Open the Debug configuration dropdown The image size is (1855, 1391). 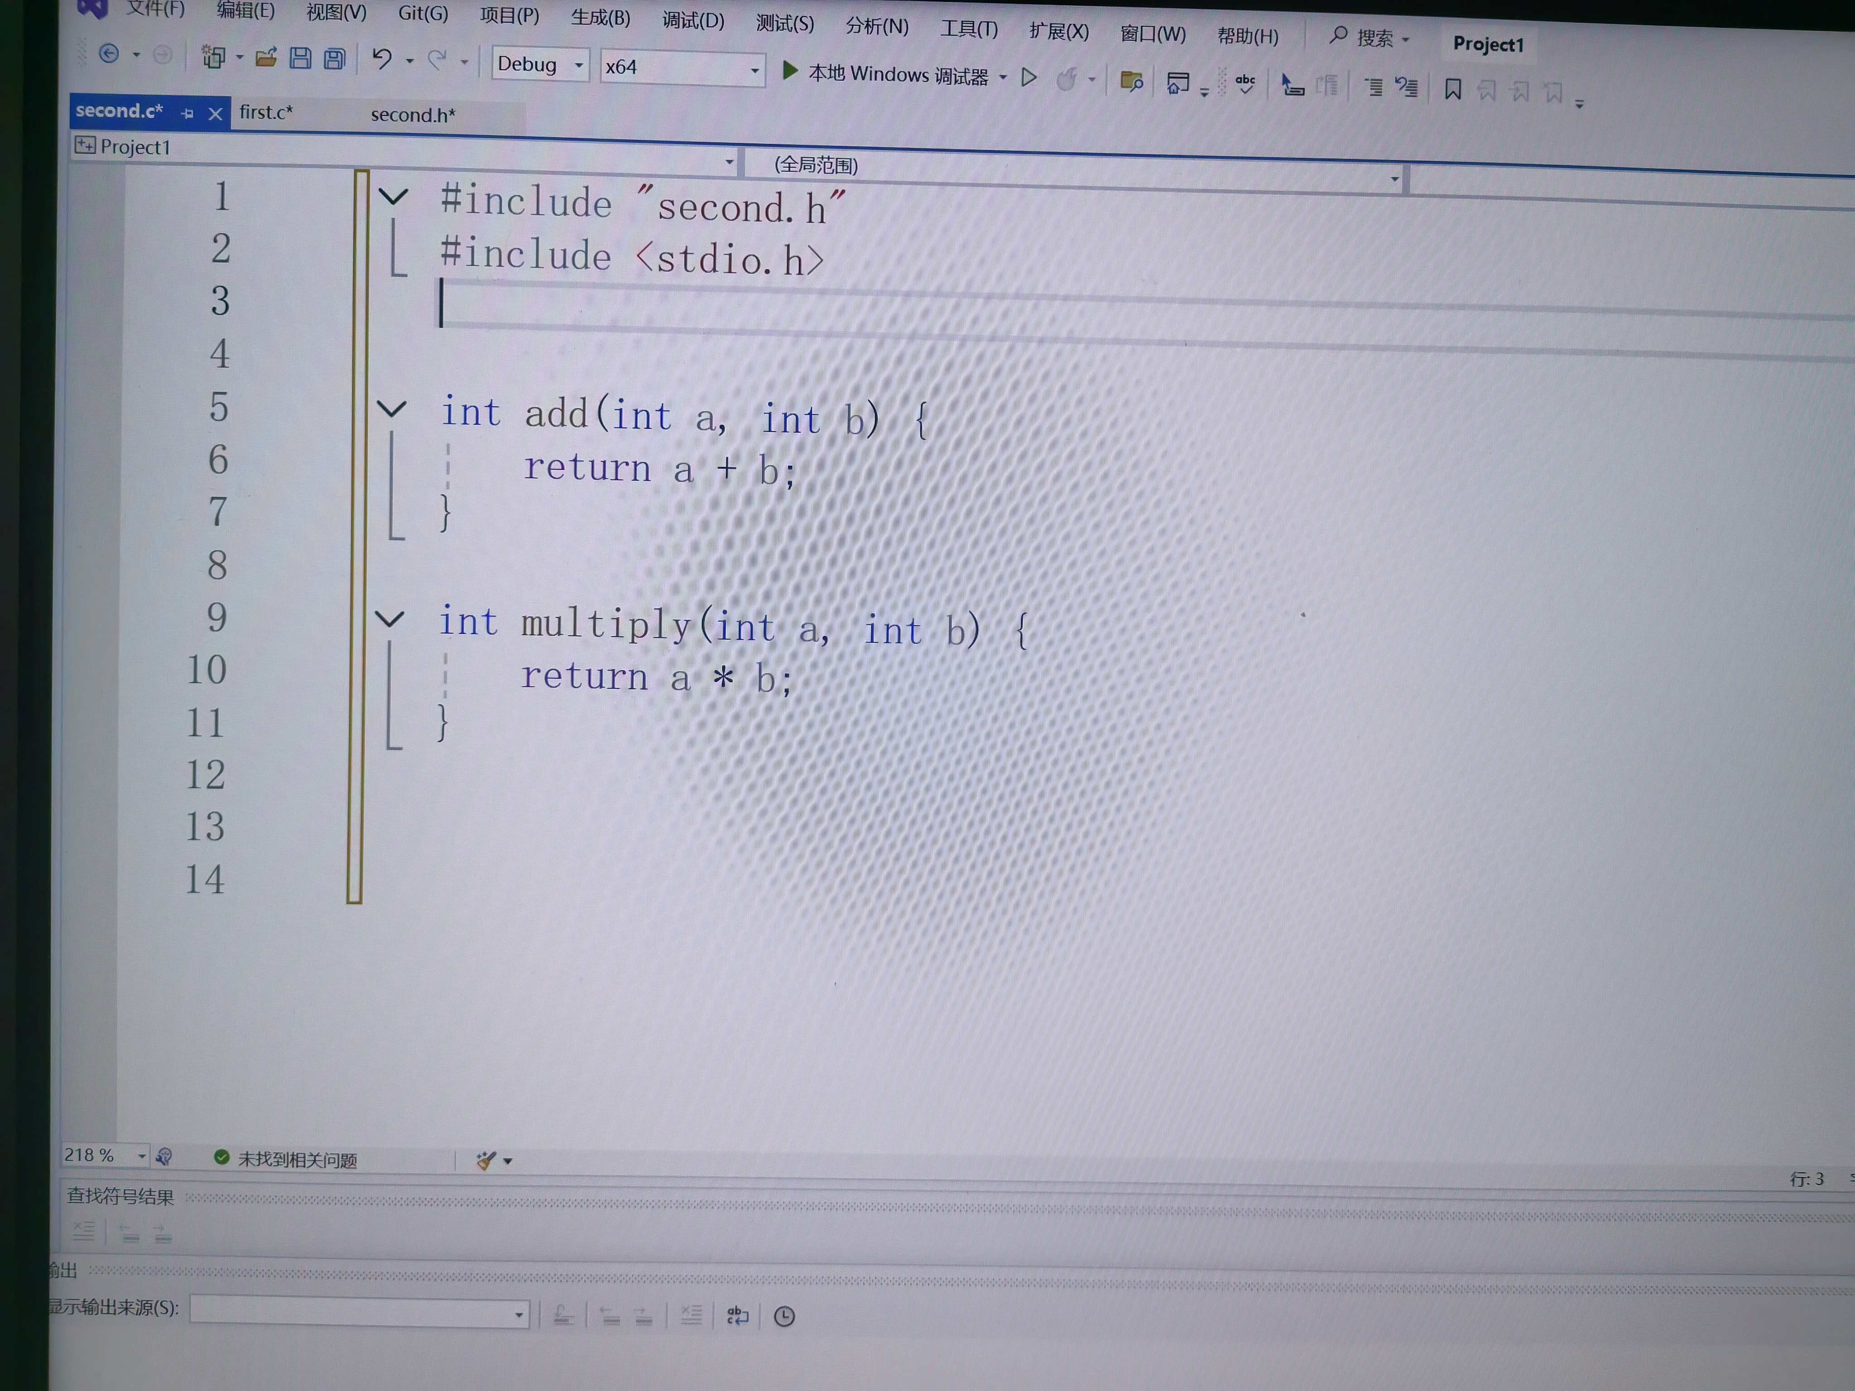(x=579, y=65)
